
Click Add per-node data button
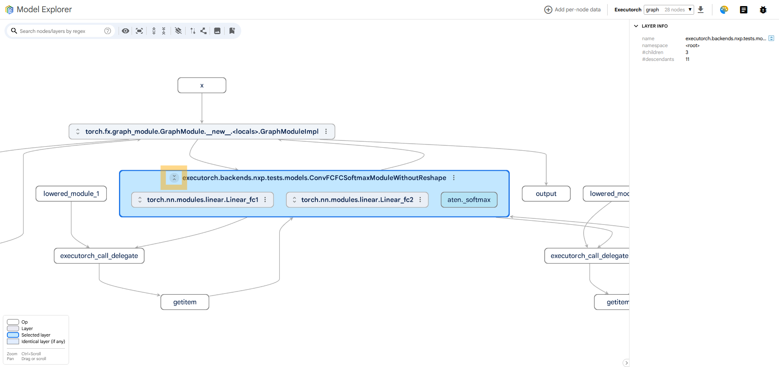click(572, 10)
